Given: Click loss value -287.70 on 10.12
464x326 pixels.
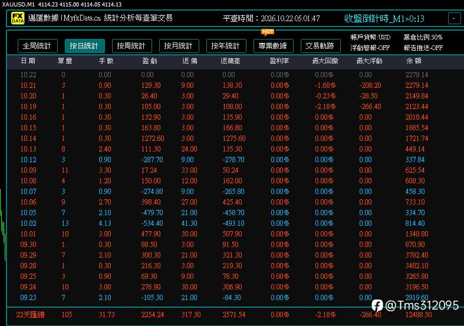Looking at the screenshot, I should (152, 160).
